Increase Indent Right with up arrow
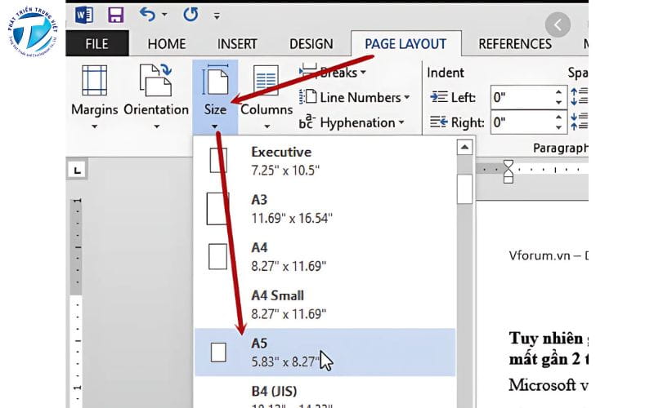Screen dimensions: 654x408 (x=559, y=118)
